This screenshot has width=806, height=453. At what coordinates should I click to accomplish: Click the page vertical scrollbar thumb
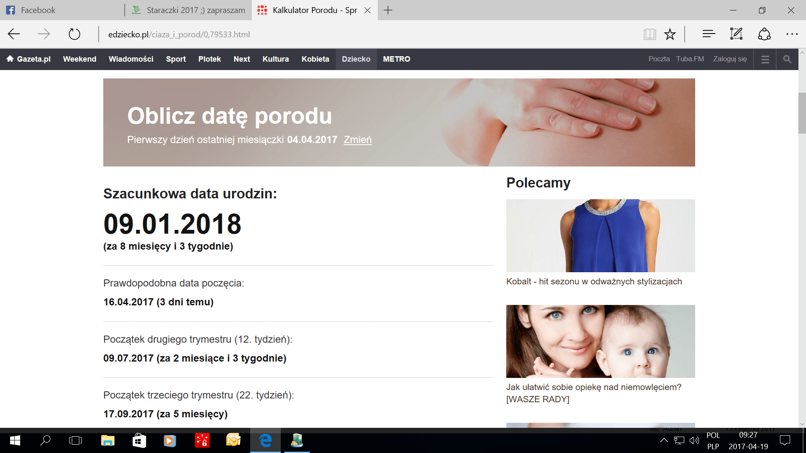(x=802, y=112)
